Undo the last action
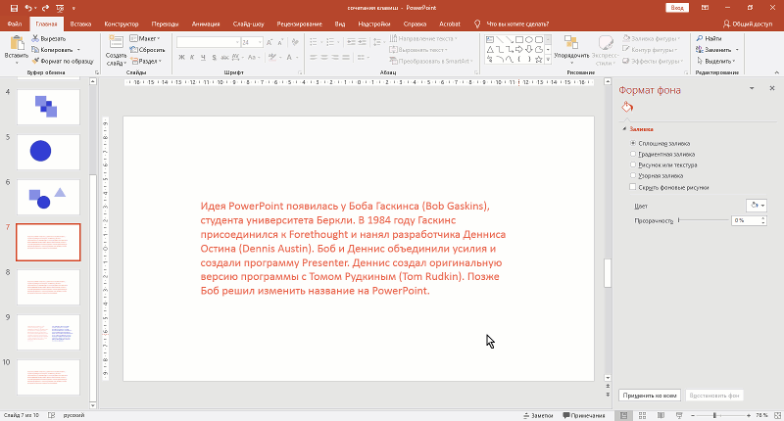Screen dimensions: 784x421 click(28, 8)
